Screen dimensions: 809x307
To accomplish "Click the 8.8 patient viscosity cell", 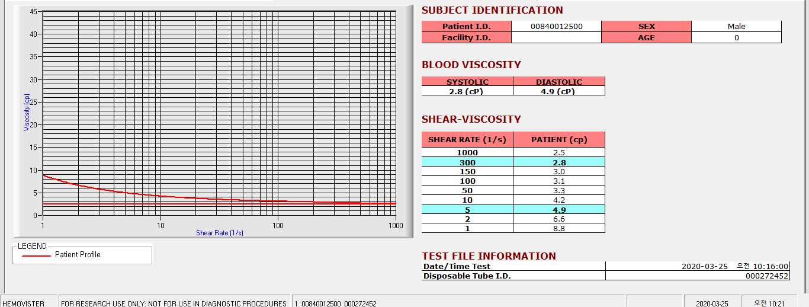I will coord(559,228).
